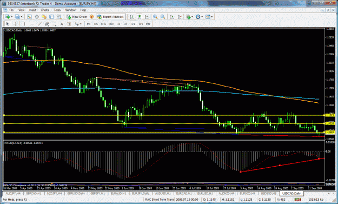Select the horizontal line drawing tool
This screenshot has height=204, width=338.
[x=32, y=24]
